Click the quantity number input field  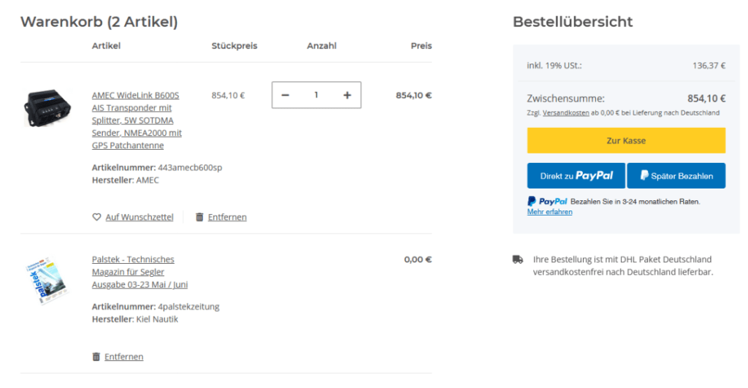tap(316, 95)
